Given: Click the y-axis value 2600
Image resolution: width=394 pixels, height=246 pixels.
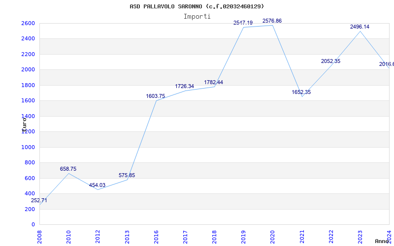Looking at the screenshot, I should click(28, 23).
